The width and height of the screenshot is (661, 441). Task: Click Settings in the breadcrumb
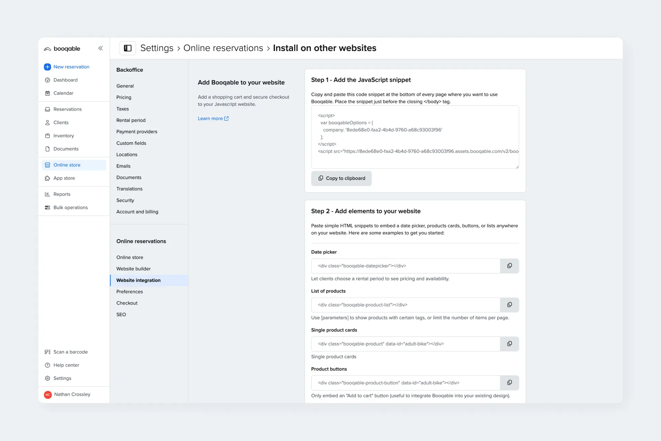click(157, 48)
